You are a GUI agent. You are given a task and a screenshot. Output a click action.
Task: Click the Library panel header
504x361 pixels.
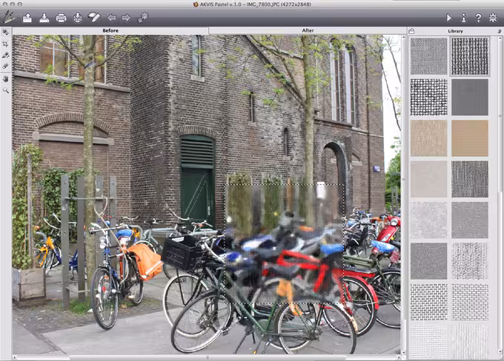pyautogui.click(x=455, y=31)
